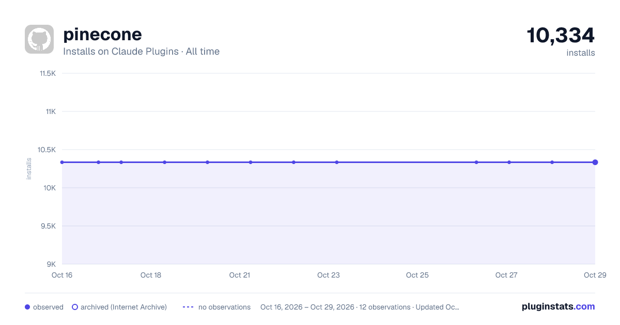The image size is (620, 325).
Task: Click the Oct 21 x-axis label
Action: click(x=240, y=275)
